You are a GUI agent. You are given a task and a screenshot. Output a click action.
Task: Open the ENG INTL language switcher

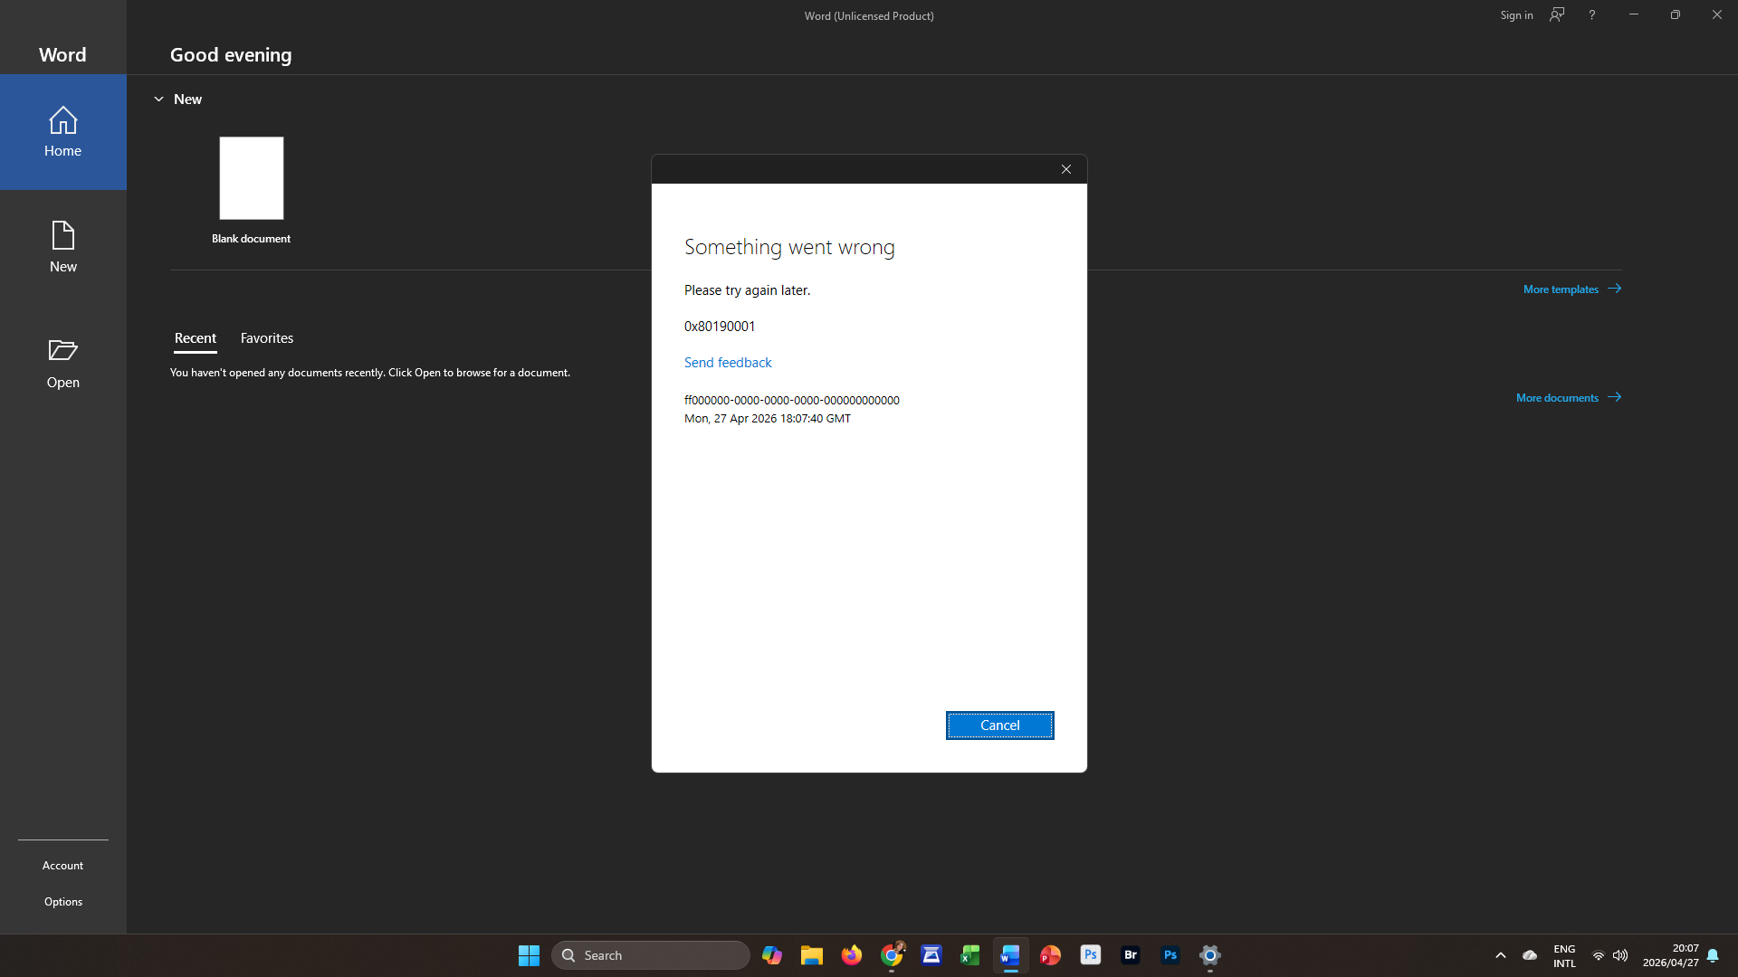tap(1564, 956)
